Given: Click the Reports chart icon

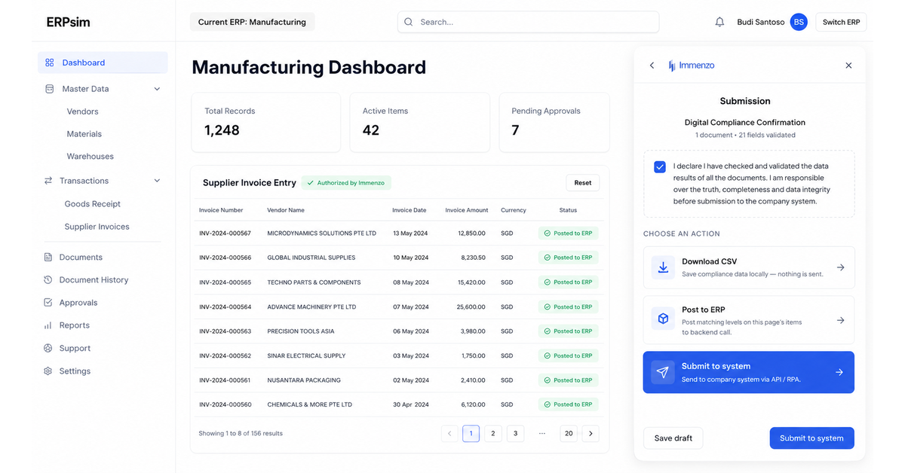Looking at the screenshot, I should tap(48, 325).
